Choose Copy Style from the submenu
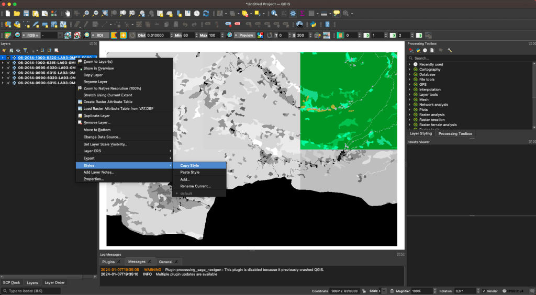536x295 pixels. [189, 165]
